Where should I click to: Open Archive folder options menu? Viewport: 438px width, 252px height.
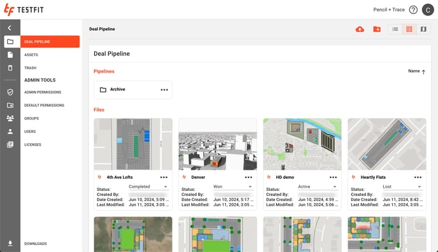pos(164,90)
